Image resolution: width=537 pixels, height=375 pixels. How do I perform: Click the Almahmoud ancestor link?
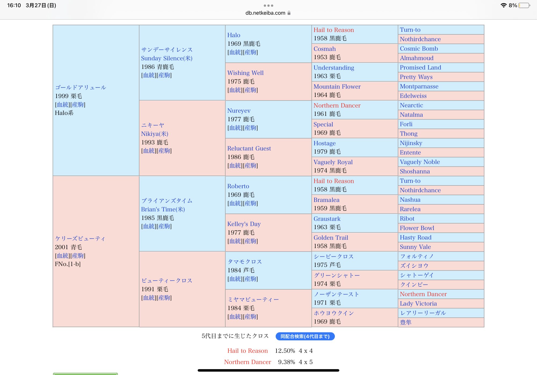[x=416, y=58]
